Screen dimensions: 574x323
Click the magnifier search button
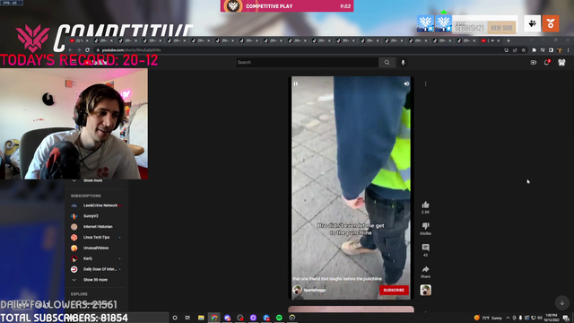click(x=387, y=62)
